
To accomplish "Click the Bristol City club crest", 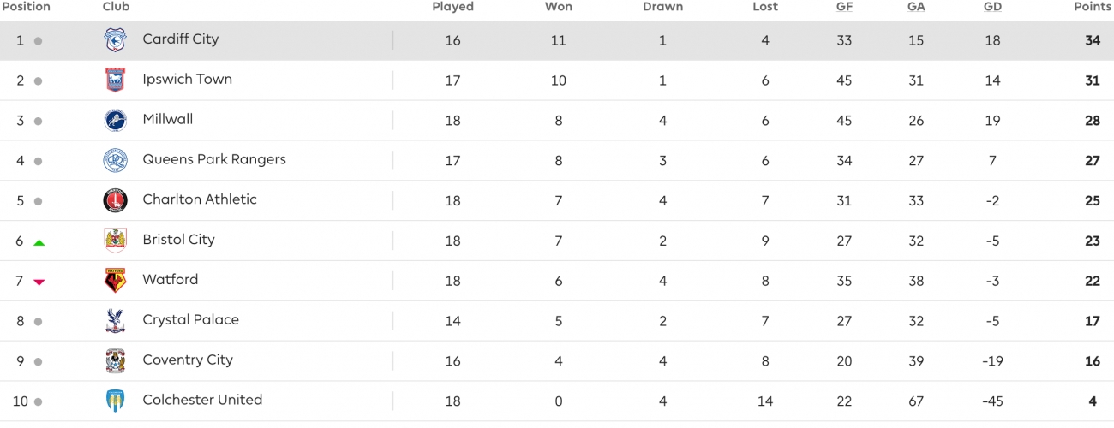I will pos(115,241).
